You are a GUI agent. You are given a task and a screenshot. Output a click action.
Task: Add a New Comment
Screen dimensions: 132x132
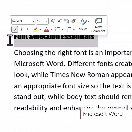click(x=98, y=25)
